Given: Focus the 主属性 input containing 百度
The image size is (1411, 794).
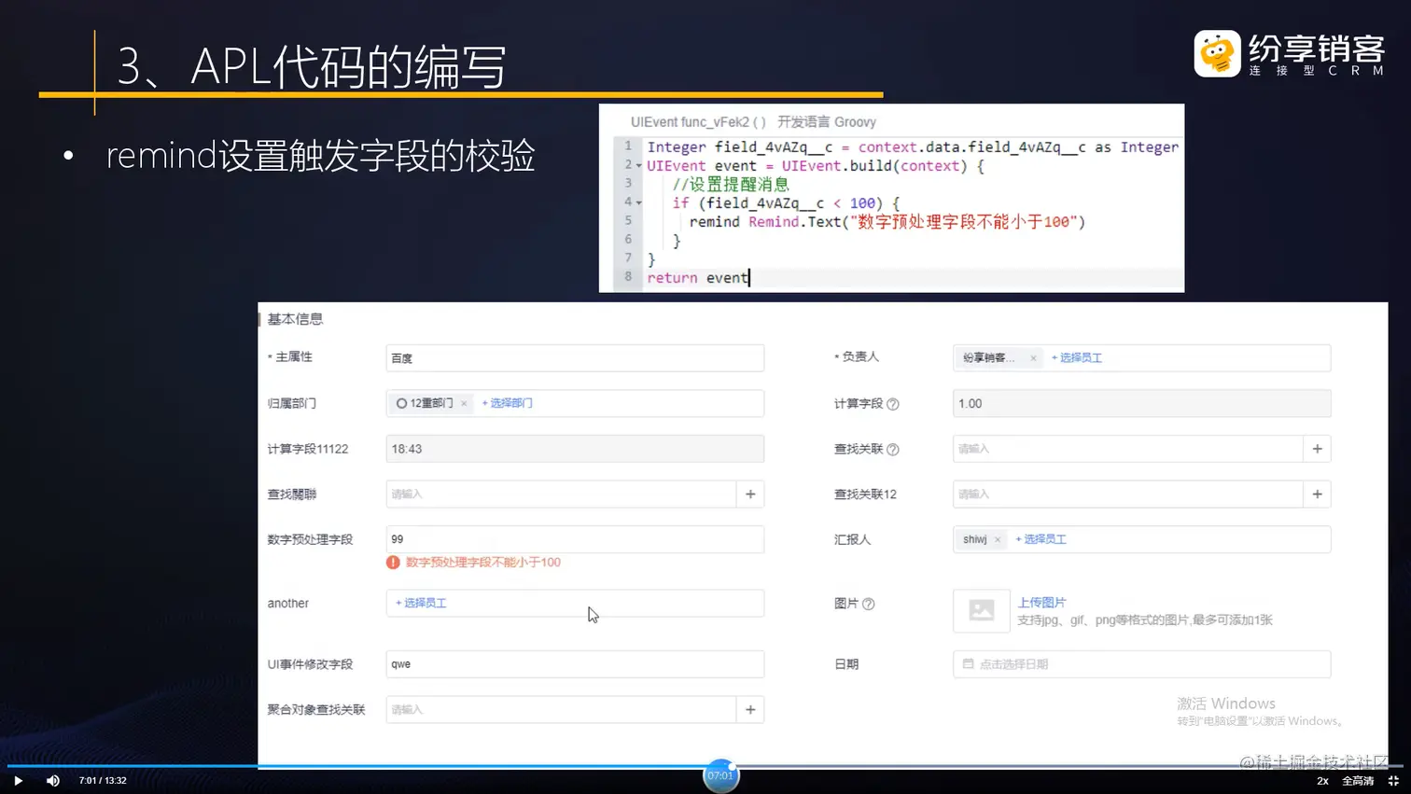Looking at the screenshot, I should point(575,358).
